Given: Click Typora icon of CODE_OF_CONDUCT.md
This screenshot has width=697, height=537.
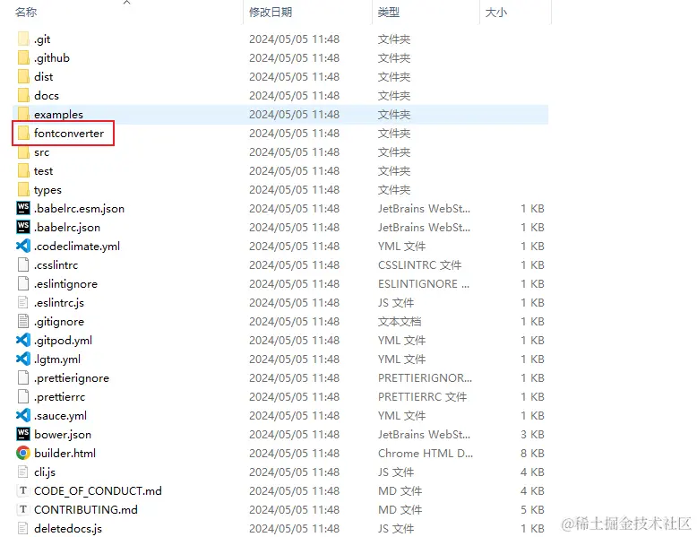Looking at the screenshot, I should [23, 490].
